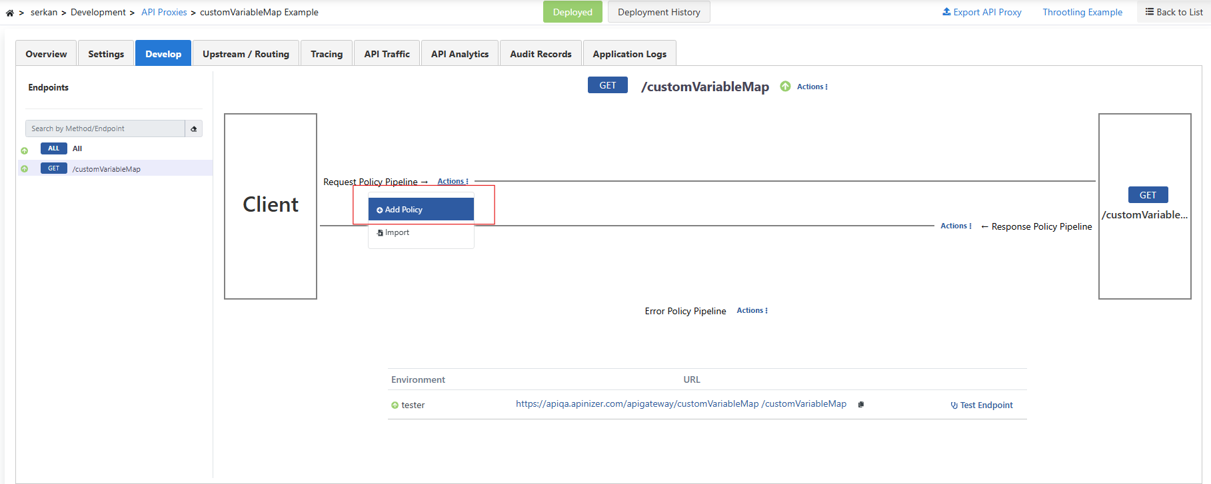Image resolution: width=1211 pixels, height=484 pixels.
Task: Focus the Search by Method/Endpoint field
Action: 105,128
